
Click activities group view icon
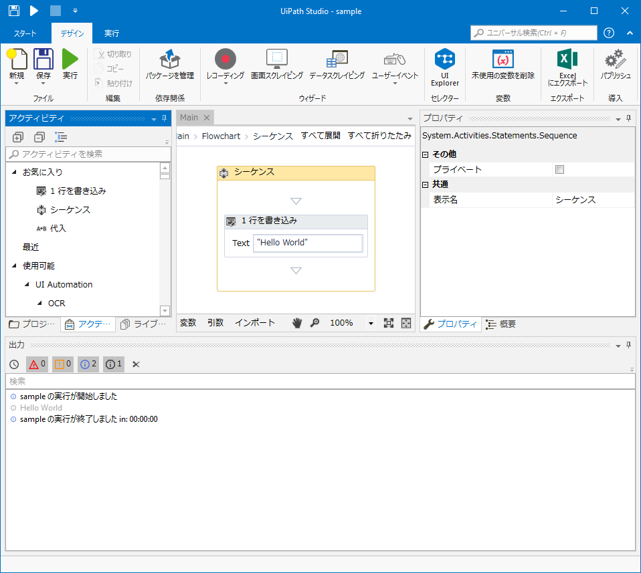(x=61, y=137)
